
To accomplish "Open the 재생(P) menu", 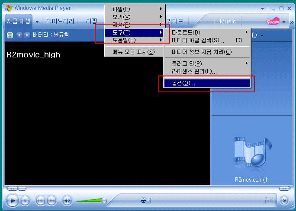I will click(135, 25).
